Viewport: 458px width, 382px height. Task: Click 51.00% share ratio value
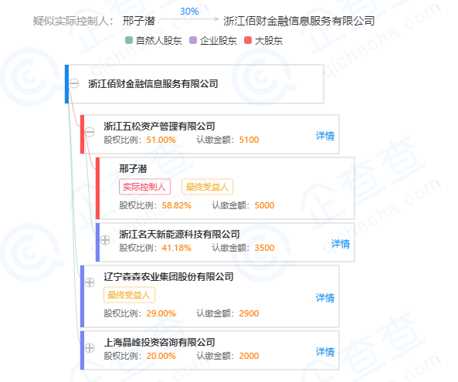161,140
